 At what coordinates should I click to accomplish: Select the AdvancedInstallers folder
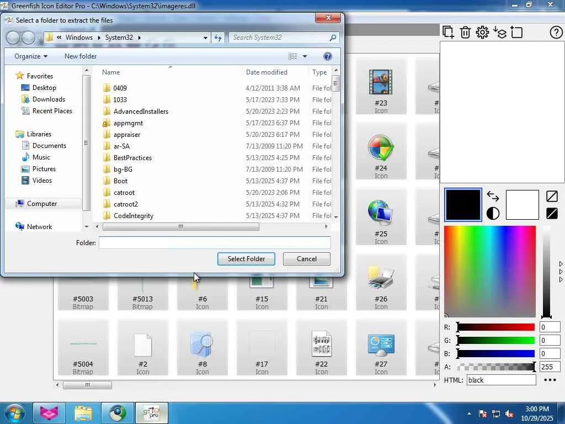tap(141, 112)
